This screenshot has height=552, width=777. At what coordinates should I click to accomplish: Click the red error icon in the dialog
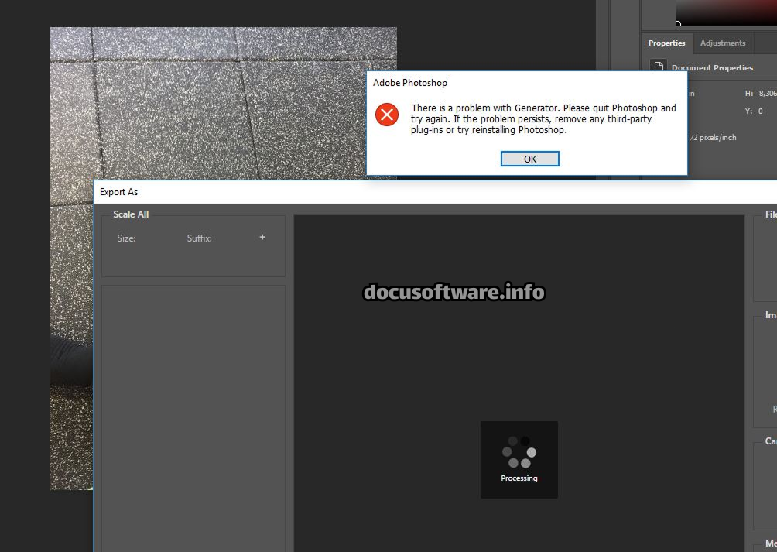(387, 115)
